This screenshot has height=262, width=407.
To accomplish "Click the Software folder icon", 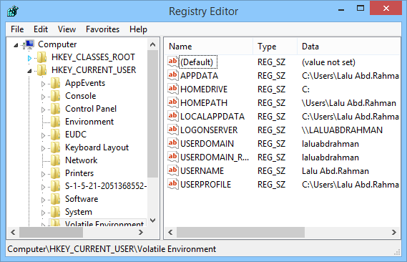I will (55, 199).
